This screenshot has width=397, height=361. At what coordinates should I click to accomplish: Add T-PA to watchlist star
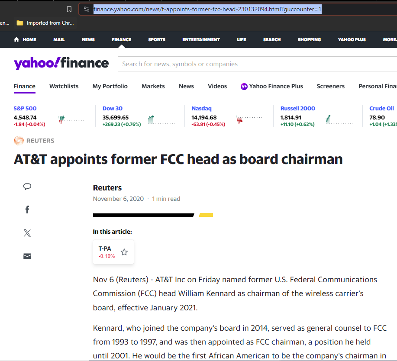pyautogui.click(x=124, y=252)
